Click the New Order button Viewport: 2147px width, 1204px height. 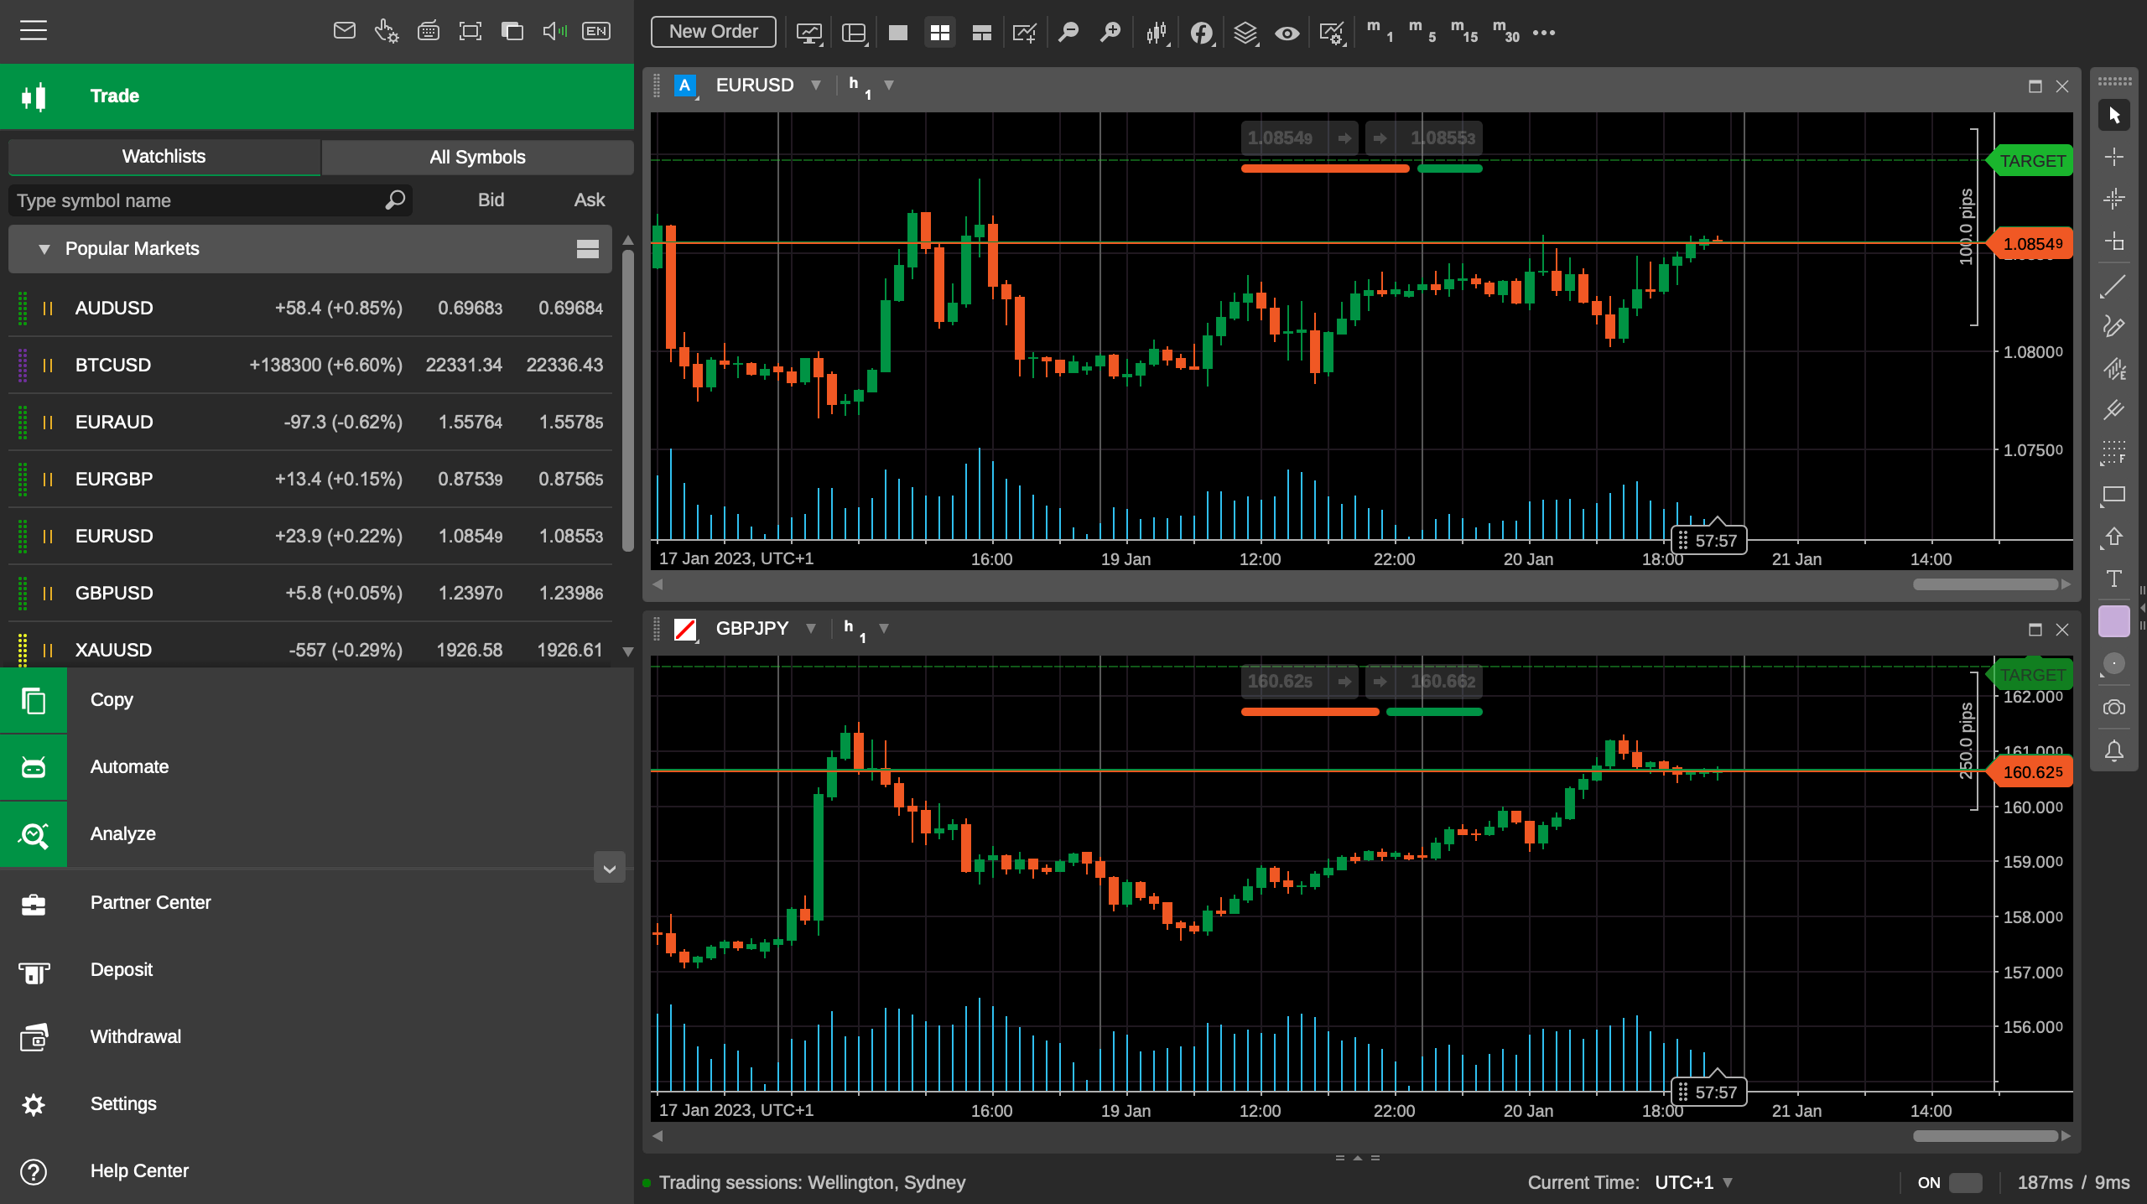(712, 31)
